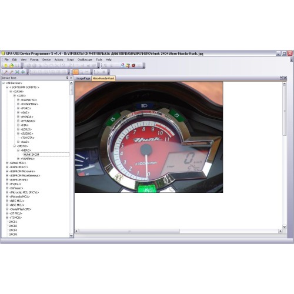Switch to the ImagePage tab

pyautogui.click(x=83, y=78)
